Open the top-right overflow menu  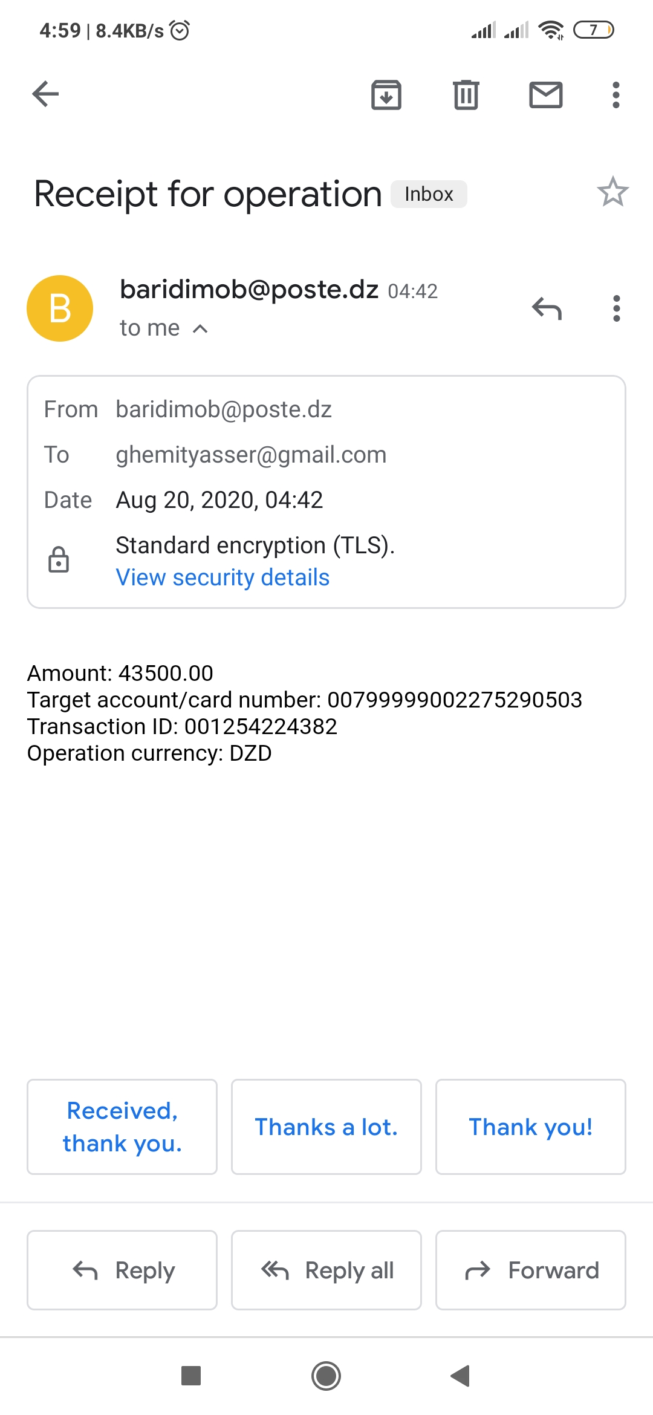pyautogui.click(x=616, y=95)
